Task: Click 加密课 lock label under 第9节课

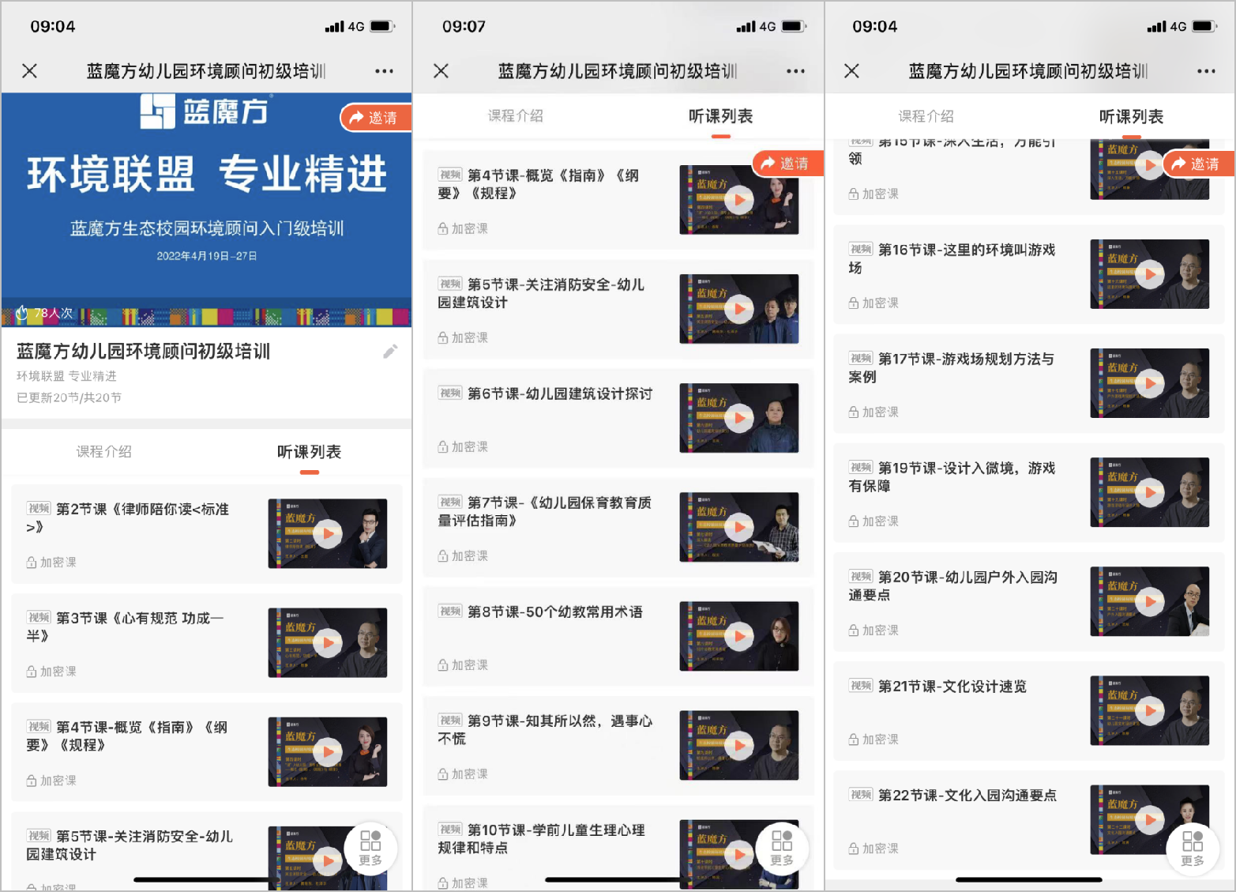Action: pos(463,774)
